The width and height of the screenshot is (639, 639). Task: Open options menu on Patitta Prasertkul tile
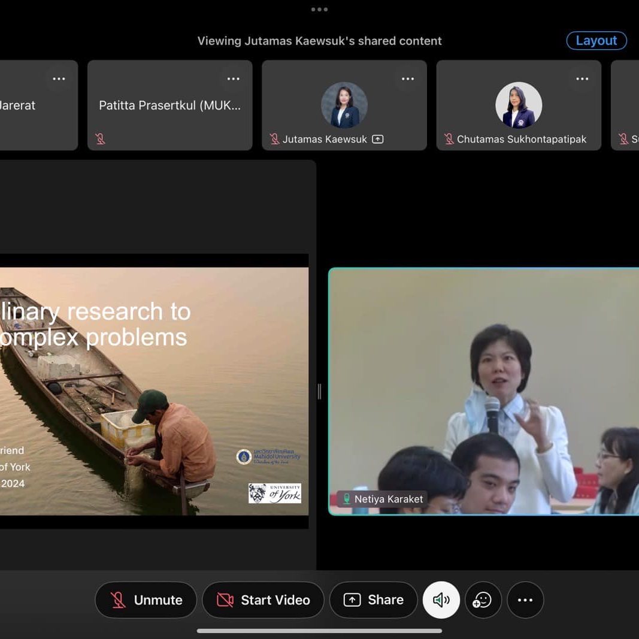point(233,79)
